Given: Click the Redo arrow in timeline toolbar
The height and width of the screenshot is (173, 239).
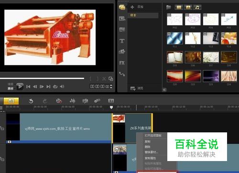Looking at the screenshot, I should click(x=45, y=101).
